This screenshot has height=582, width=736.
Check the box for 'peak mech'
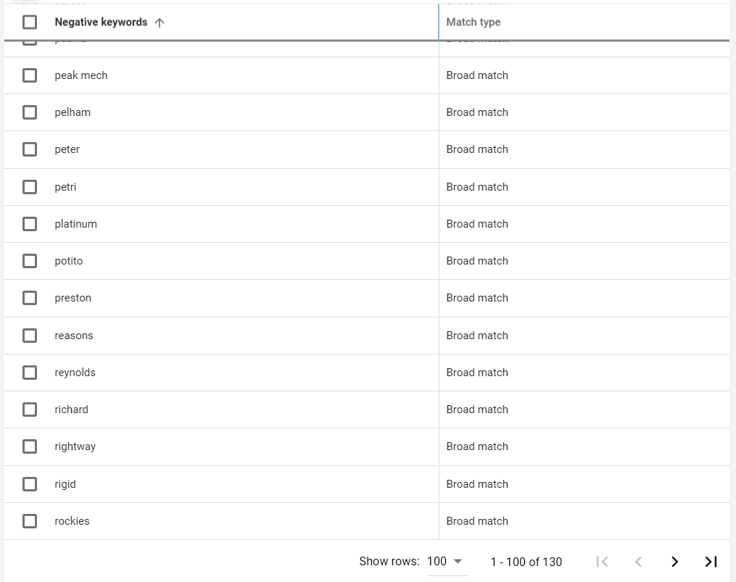(30, 75)
